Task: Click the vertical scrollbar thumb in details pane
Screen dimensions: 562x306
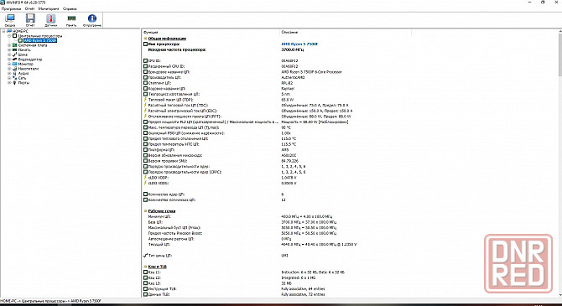Action: pyautogui.click(x=559, y=55)
